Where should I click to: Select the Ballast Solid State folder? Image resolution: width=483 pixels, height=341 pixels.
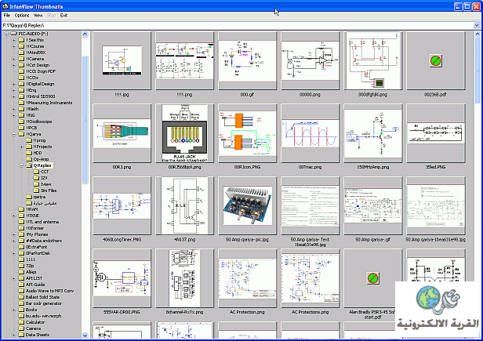click(x=42, y=297)
